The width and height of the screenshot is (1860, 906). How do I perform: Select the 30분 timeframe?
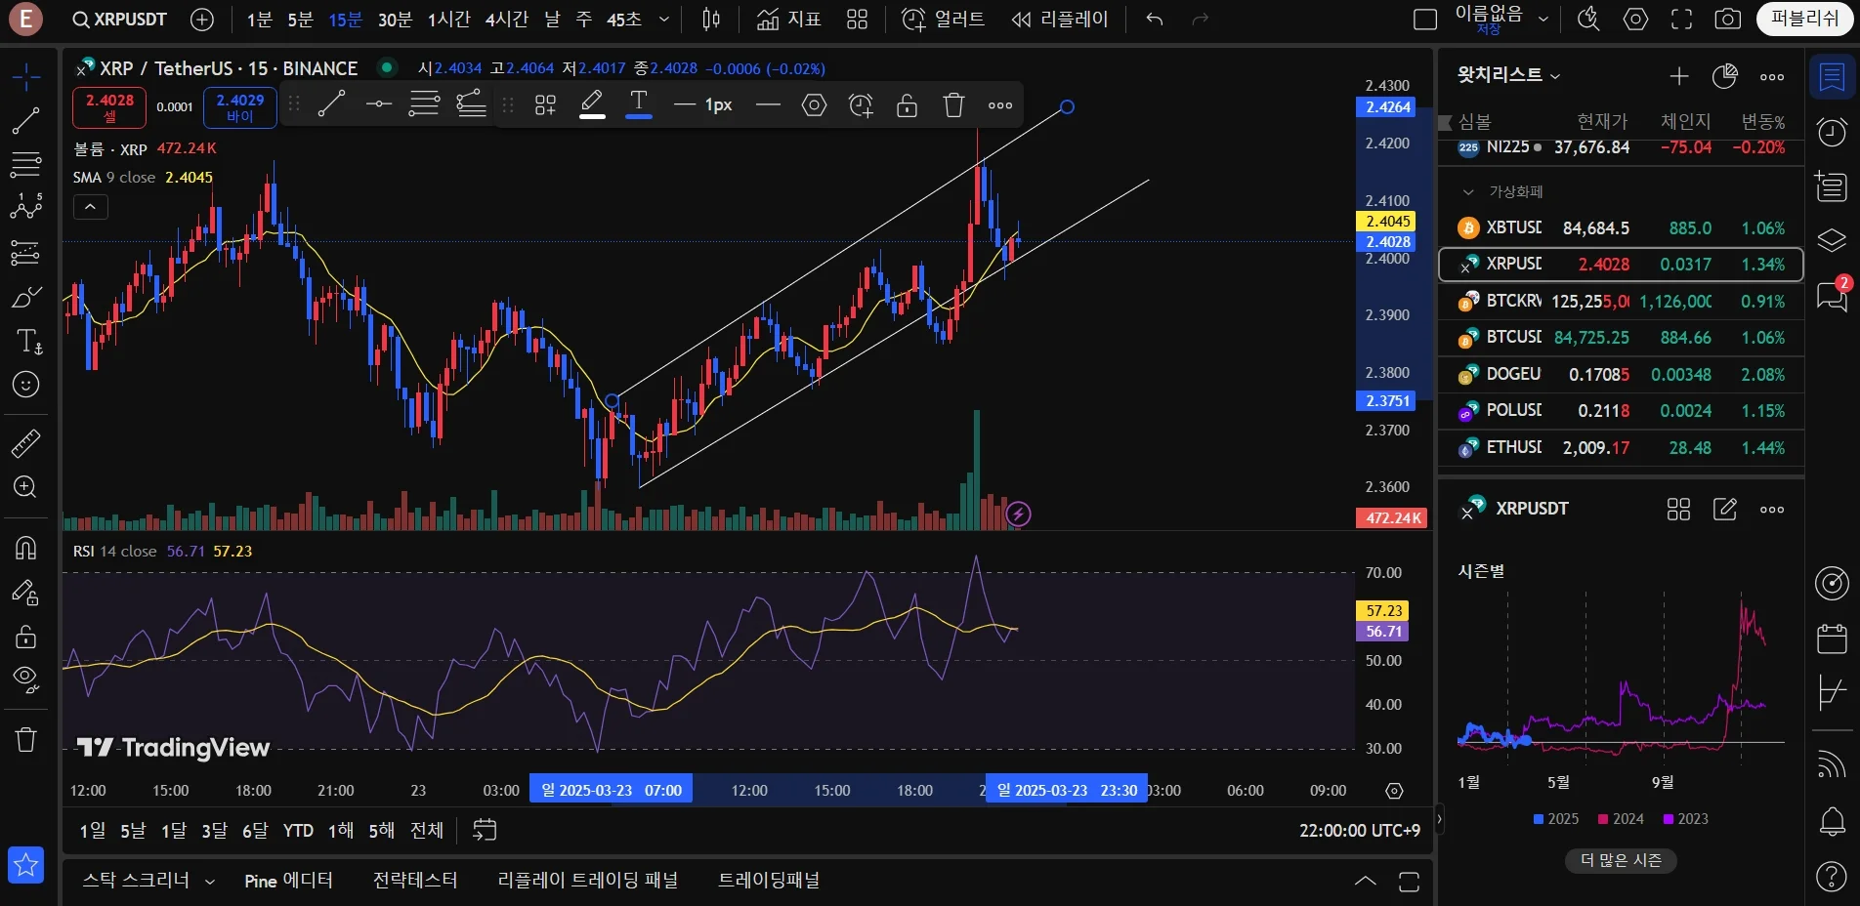pos(395,20)
